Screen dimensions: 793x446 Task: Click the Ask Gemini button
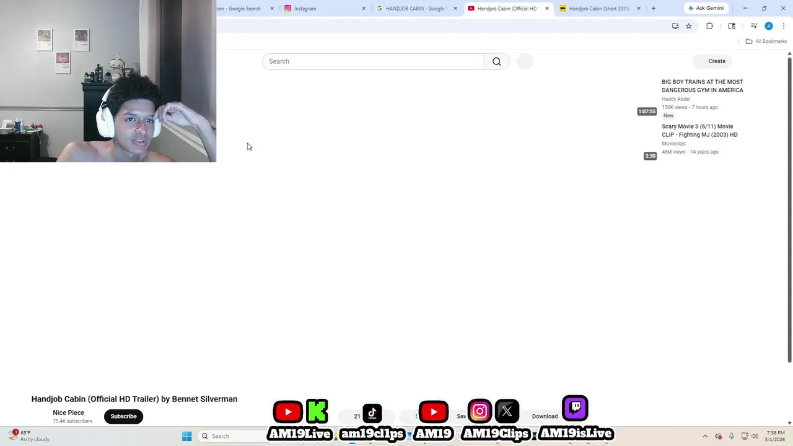point(706,8)
